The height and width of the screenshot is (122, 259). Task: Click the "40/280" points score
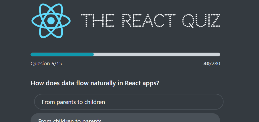(212, 64)
